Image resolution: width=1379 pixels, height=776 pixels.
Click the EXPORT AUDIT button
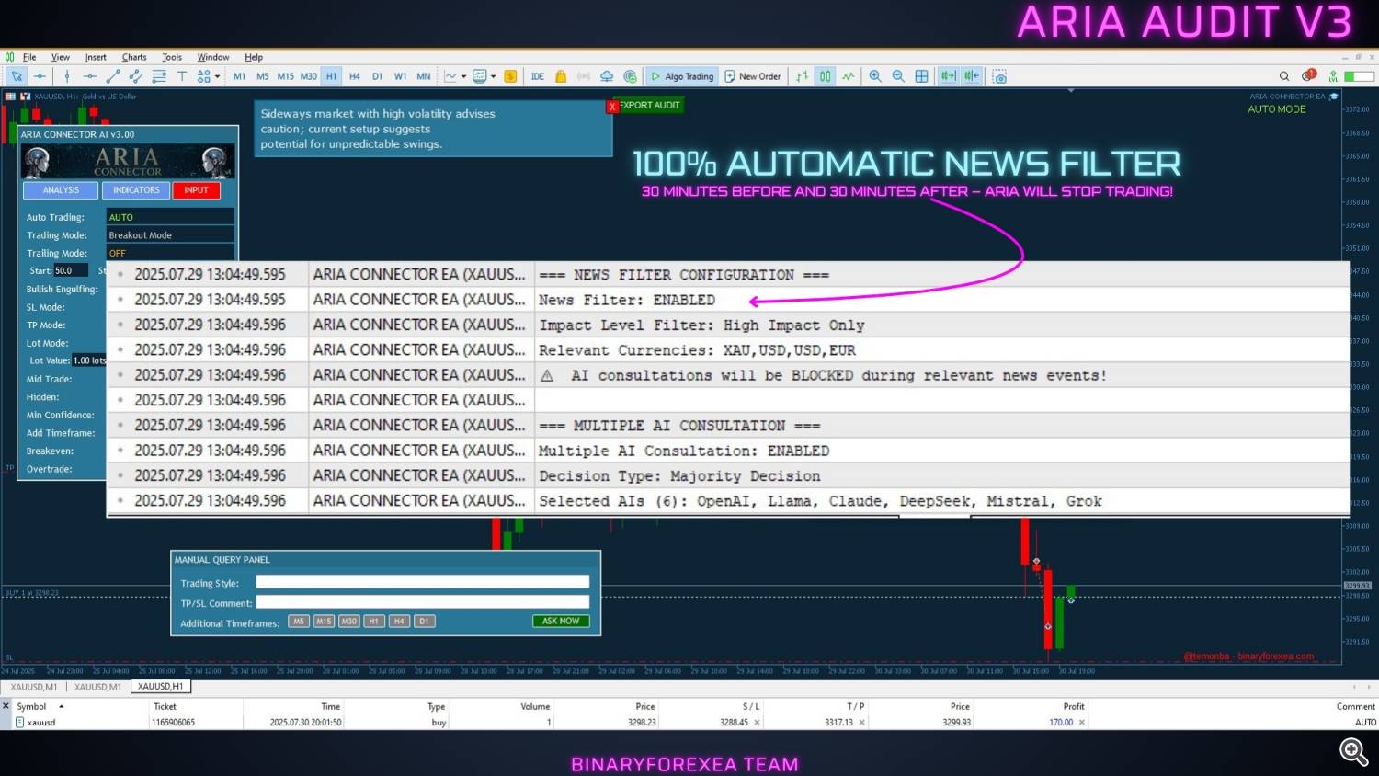650,106
